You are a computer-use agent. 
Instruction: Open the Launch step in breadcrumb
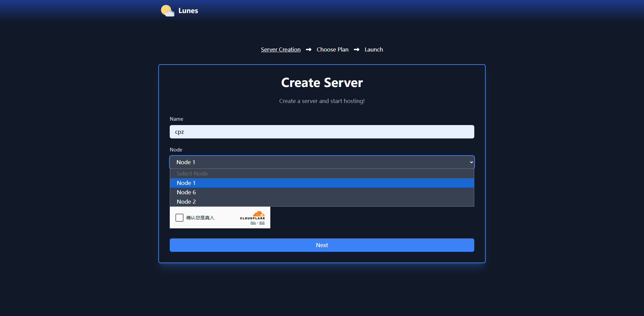click(374, 49)
